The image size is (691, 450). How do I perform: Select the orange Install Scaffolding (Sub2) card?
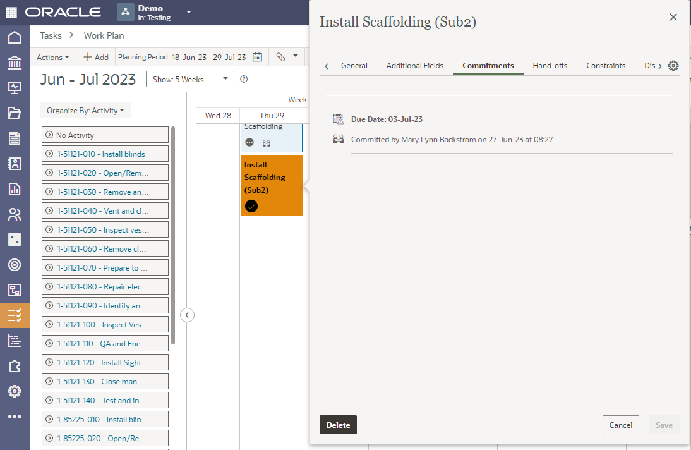(x=271, y=178)
